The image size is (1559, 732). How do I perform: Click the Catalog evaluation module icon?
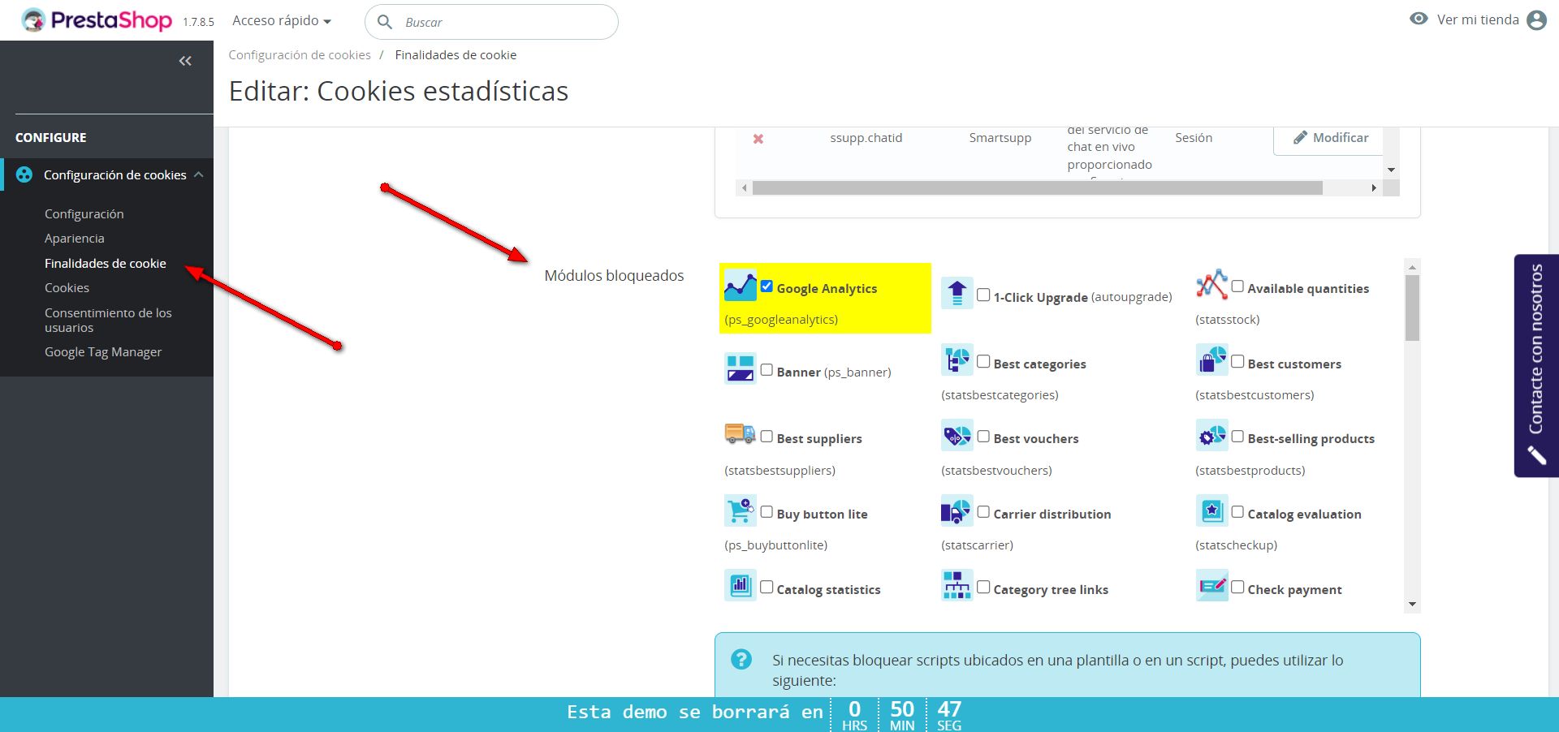[1211, 510]
